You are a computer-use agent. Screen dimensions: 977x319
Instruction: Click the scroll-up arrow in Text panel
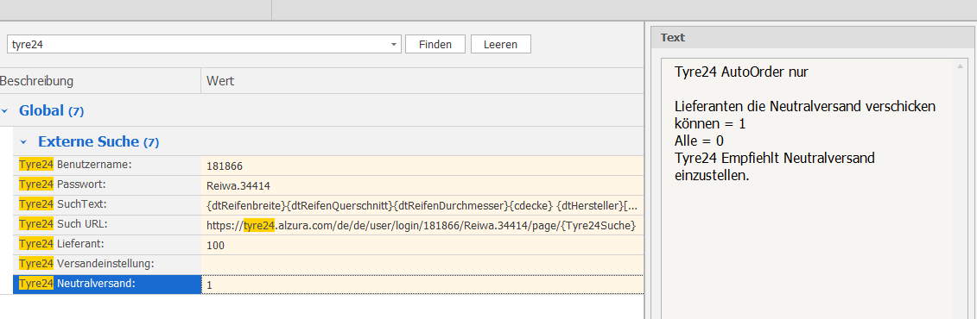pyautogui.click(x=960, y=65)
